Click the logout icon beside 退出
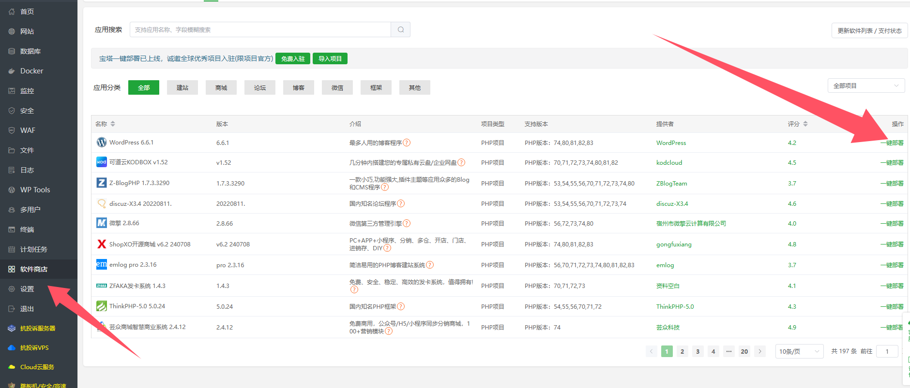The height and width of the screenshot is (388, 910). (x=12, y=309)
